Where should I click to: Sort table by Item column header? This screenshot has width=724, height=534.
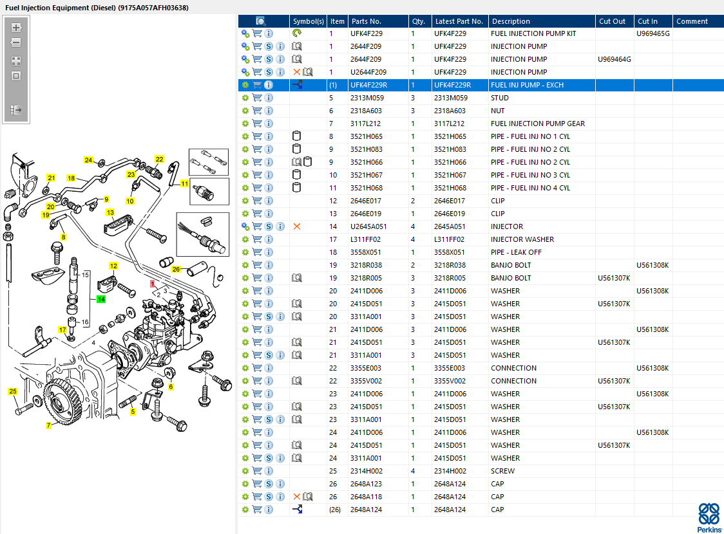point(338,21)
